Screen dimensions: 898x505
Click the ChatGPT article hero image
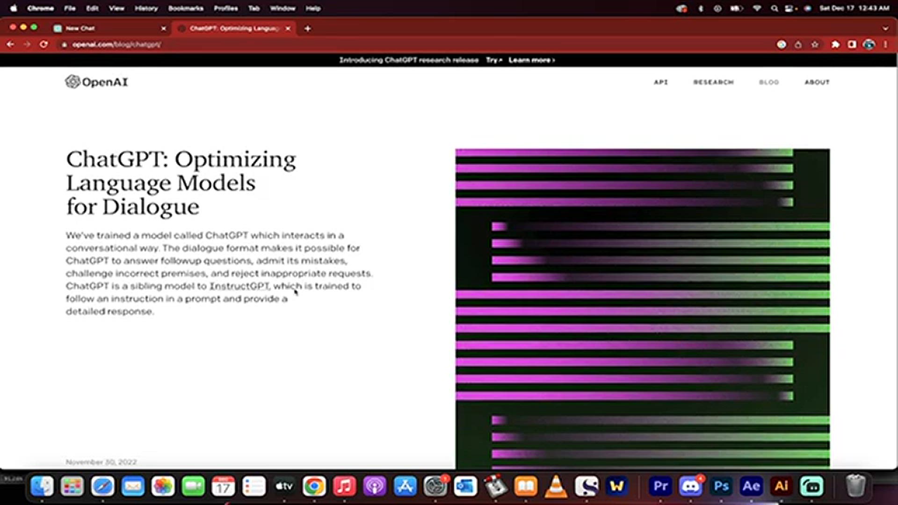(x=643, y=309)
